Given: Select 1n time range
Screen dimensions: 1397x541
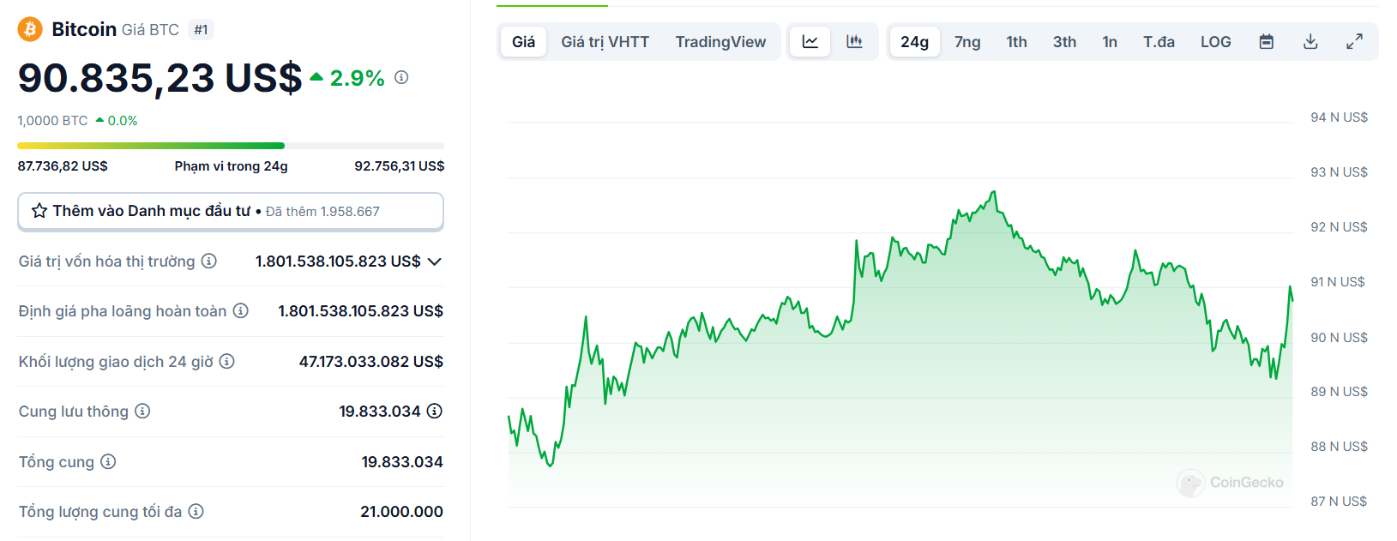Looking at the screenshot, I should tap(1110, 41).
